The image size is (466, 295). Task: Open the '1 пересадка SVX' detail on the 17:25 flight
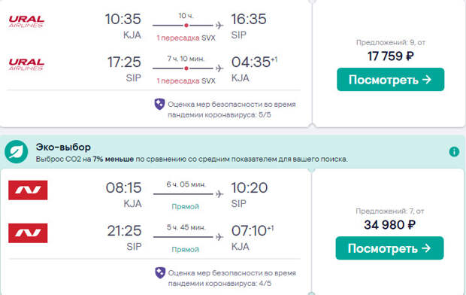coord(186,81)
